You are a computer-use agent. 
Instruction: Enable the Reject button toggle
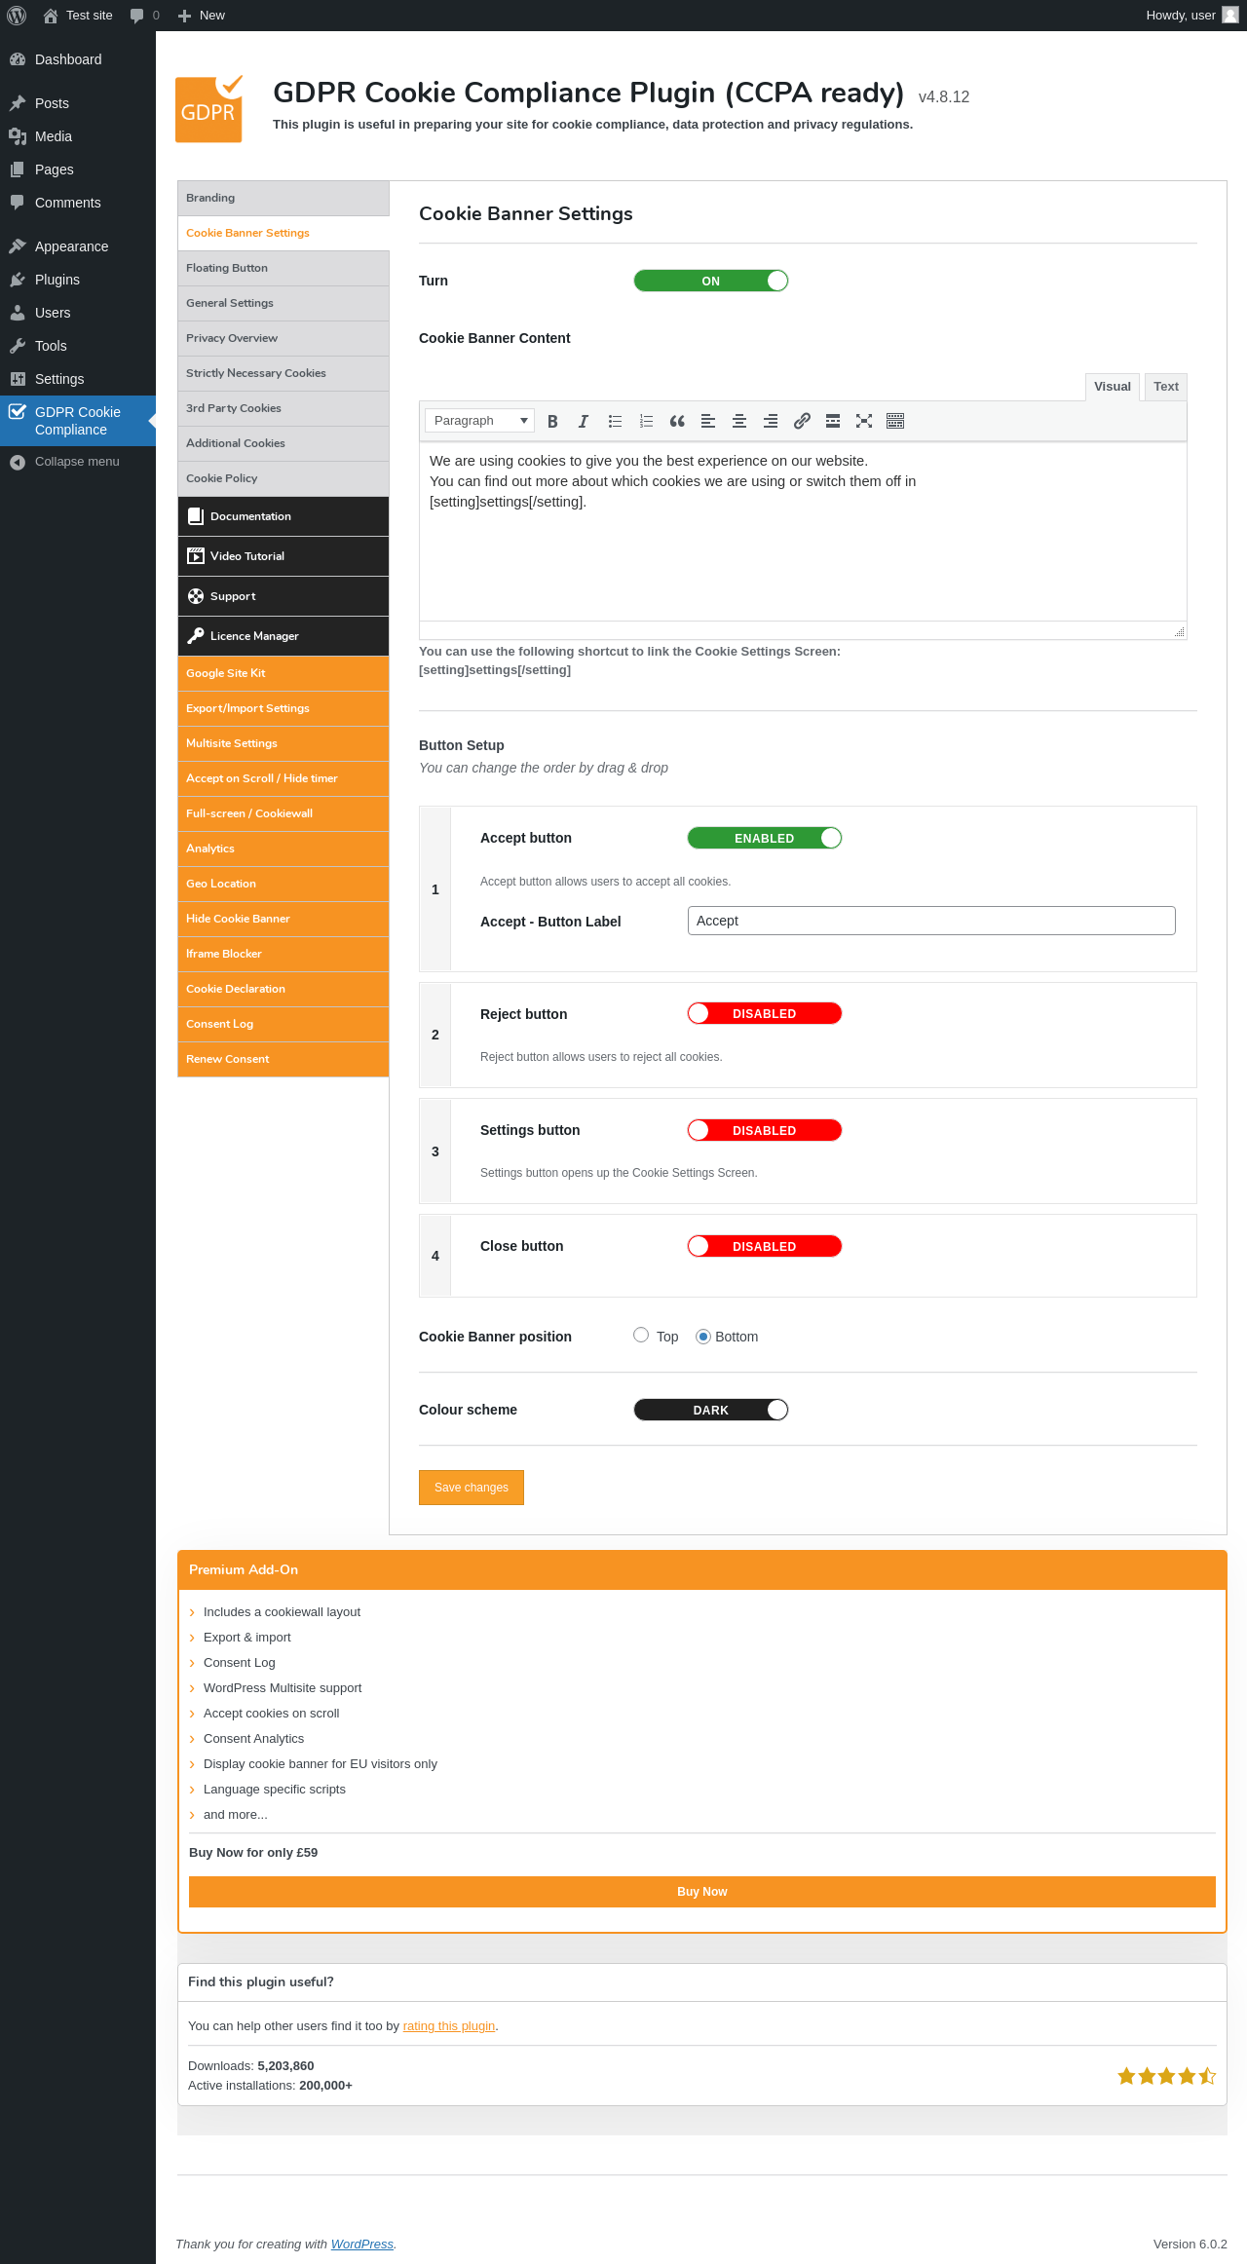pyautogui.click(x=765, y=1013)
